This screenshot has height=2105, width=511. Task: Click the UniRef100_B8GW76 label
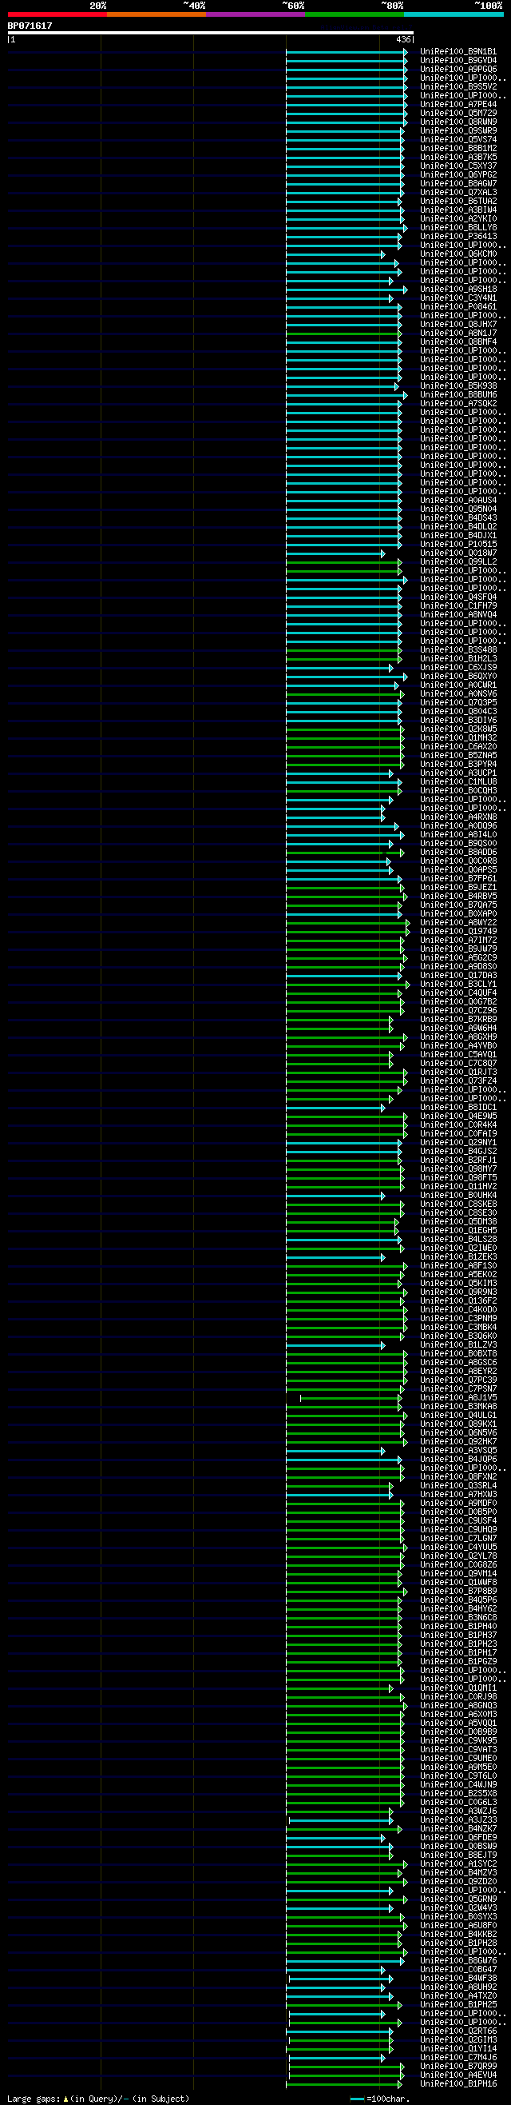458,1961
